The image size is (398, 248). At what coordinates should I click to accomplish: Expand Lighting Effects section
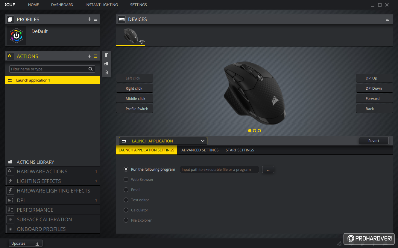pyautogui.click(x=52, y=181)
